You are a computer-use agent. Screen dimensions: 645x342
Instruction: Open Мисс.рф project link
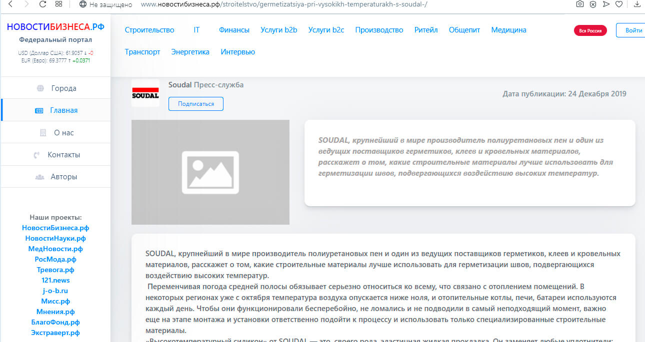[x=55, y=301]
